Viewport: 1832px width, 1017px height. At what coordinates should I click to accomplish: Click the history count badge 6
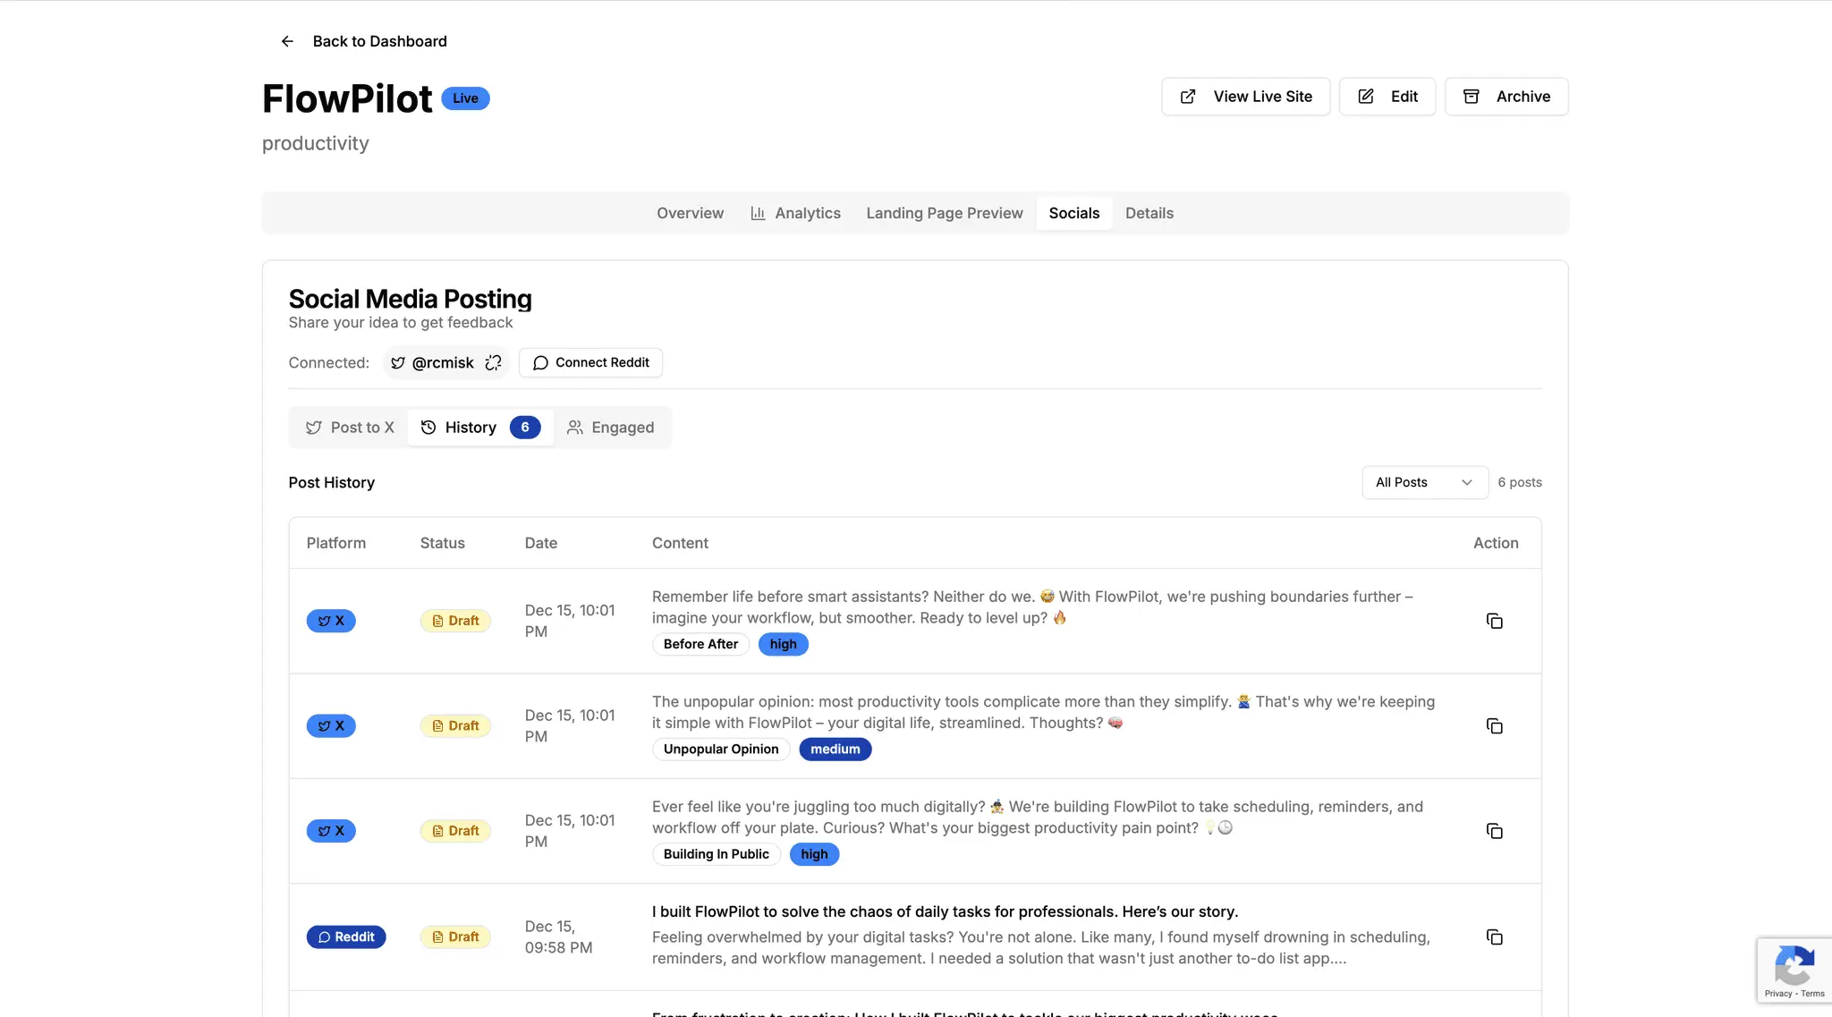tap(525, 428)
